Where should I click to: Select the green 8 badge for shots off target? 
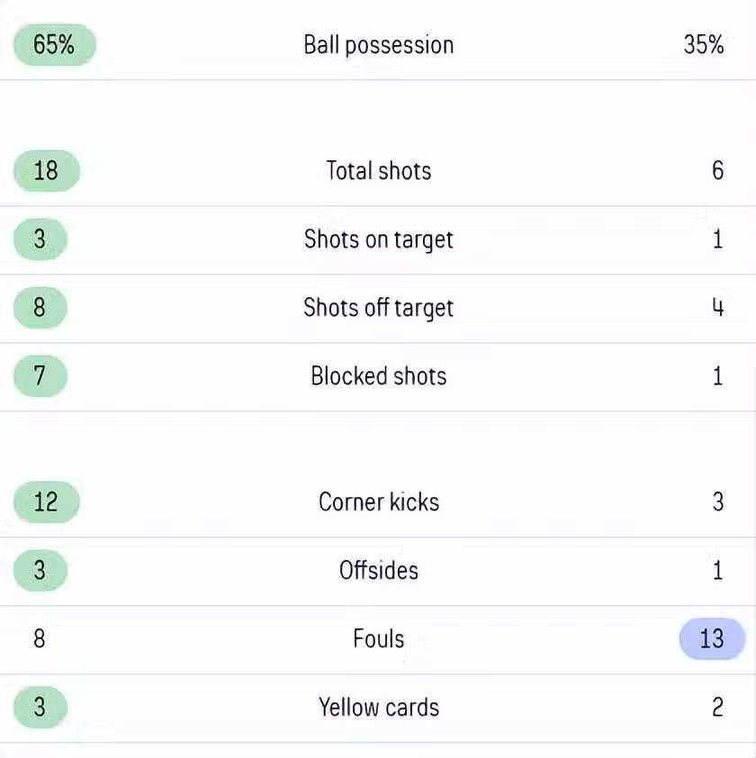(40, 308)
